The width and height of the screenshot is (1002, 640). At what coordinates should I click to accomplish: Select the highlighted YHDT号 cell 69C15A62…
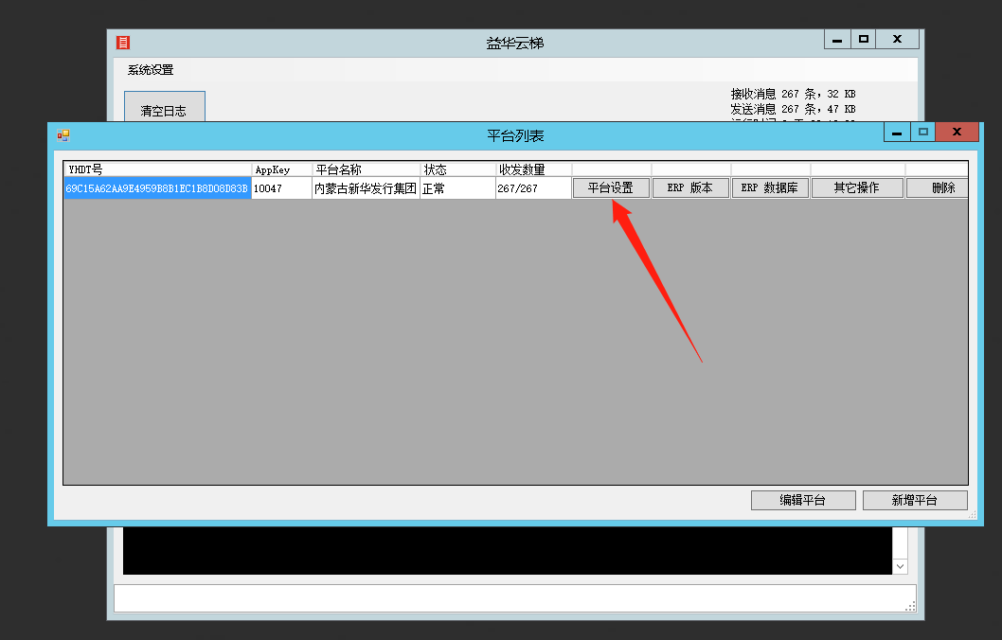click(x=157, y=188)
